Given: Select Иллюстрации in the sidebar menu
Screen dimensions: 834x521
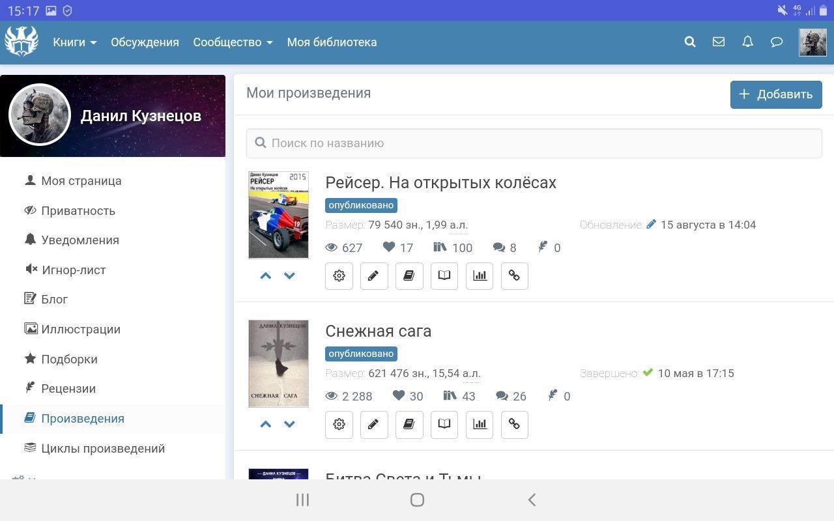Looking at the screenshot, I should pos(80,330).
